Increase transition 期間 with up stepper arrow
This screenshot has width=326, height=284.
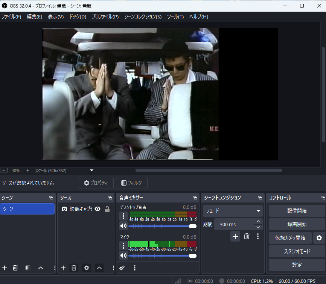[258, 222]
